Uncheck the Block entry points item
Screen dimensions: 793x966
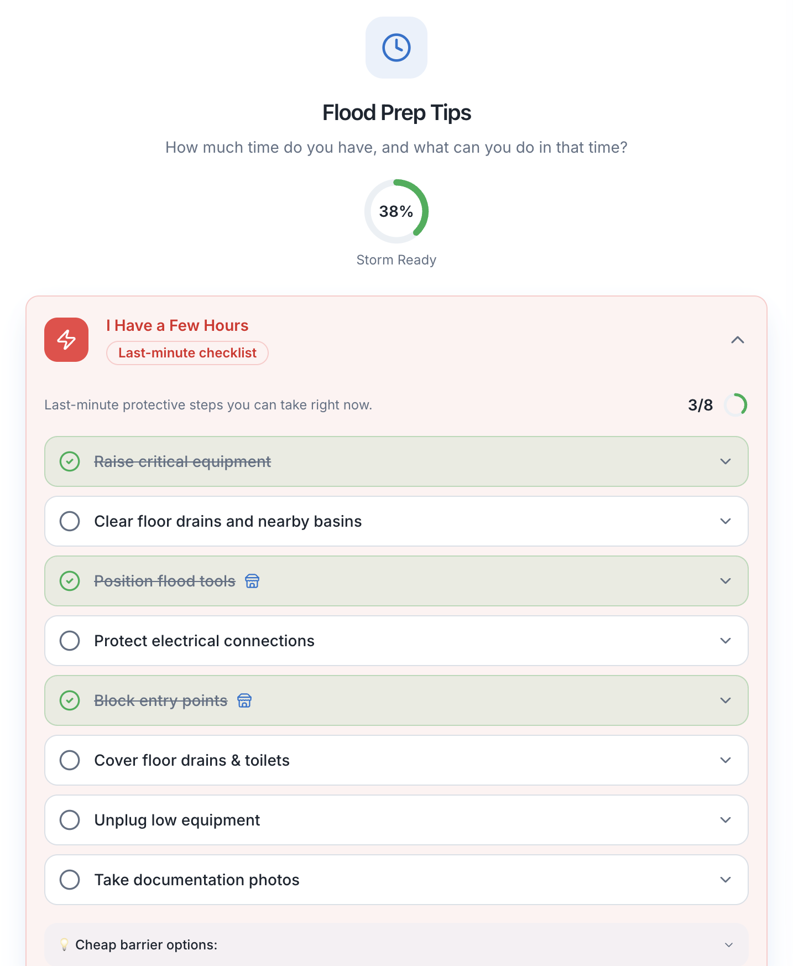(70, 700)
